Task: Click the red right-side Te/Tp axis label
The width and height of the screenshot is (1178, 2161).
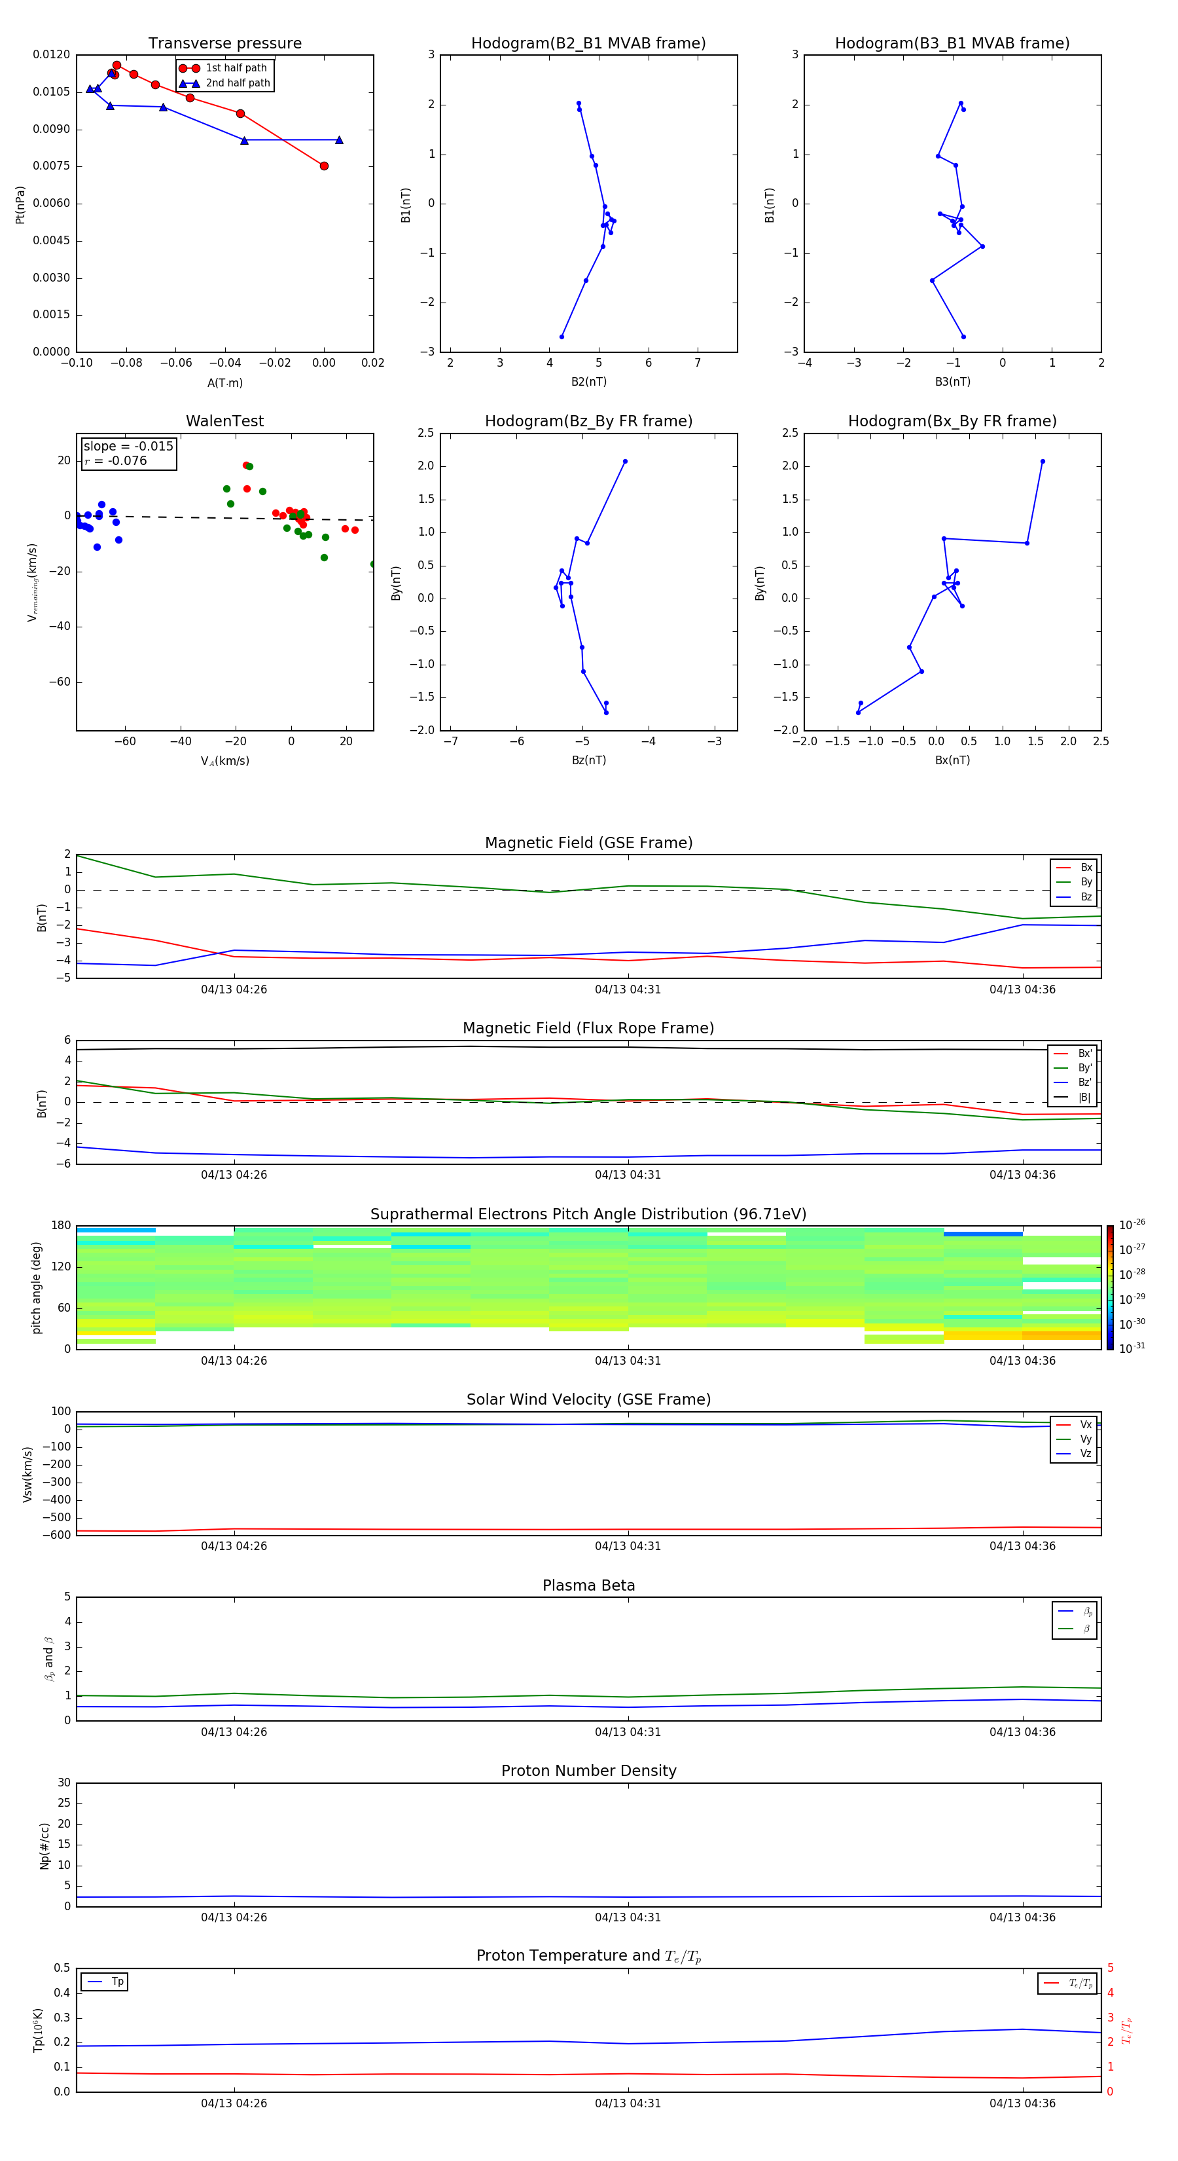Action: [1126, 2030]
